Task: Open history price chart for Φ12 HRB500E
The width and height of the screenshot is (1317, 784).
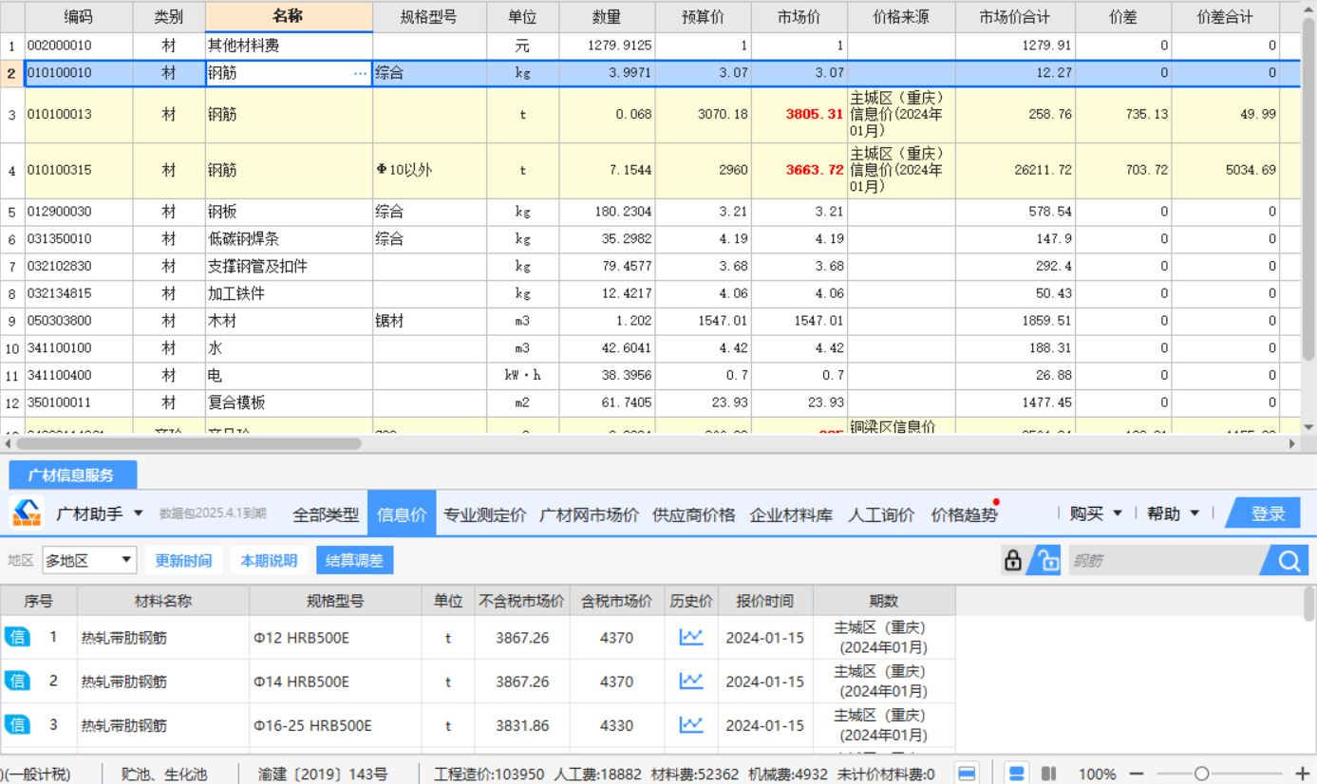Action: [x=691, y=637]
